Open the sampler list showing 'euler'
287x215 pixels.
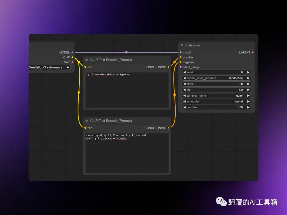(x=216, y=96)
